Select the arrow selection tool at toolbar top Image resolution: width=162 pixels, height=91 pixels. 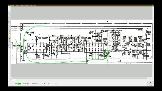[x=9, y=13]
